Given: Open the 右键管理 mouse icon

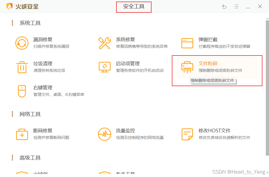Looking at the screenshot, I should click(22, 91).
